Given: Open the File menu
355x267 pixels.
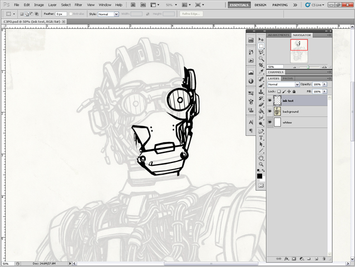Looking at the screenshot, I should click(17, 5).
